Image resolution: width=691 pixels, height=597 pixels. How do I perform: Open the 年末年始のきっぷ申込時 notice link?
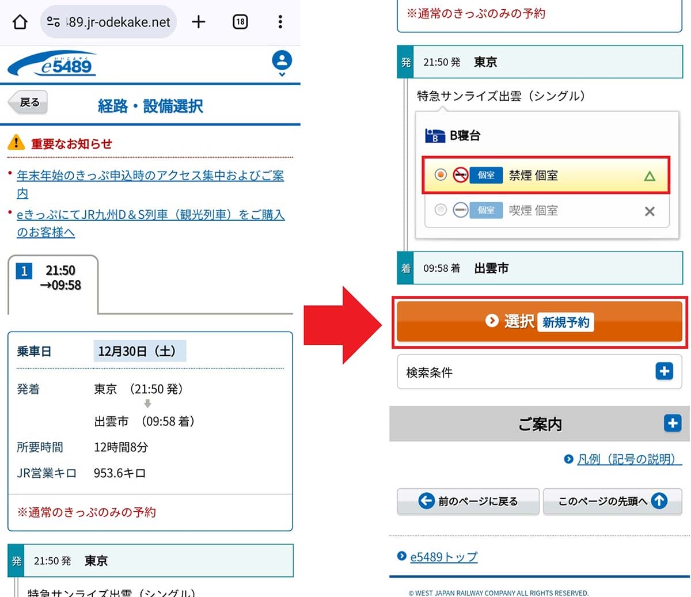tap(150, 176)
